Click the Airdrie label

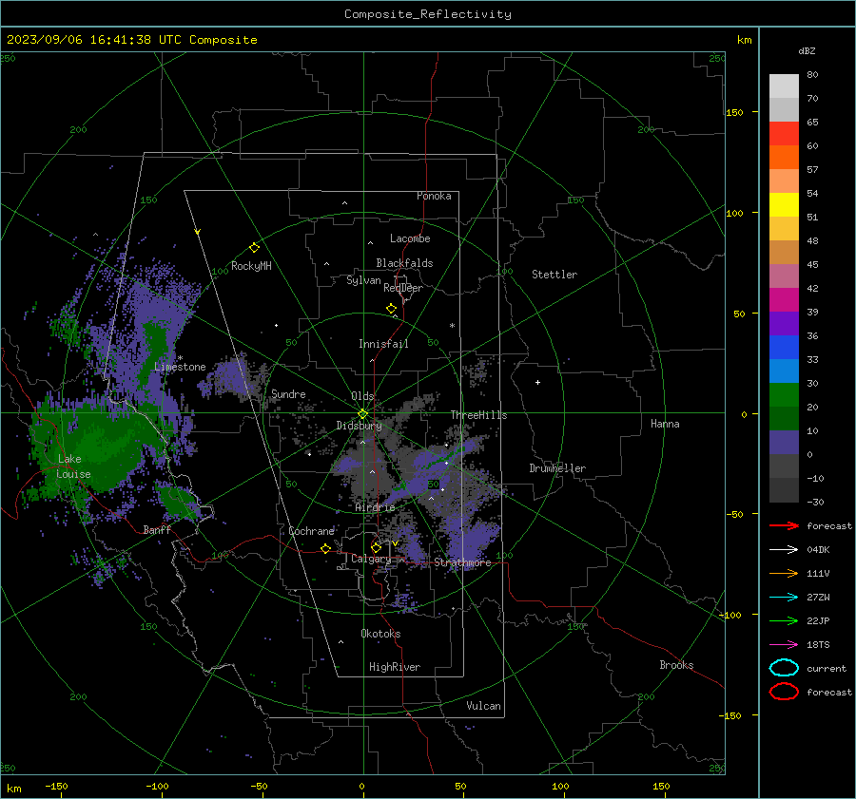(x=375, y=507)
